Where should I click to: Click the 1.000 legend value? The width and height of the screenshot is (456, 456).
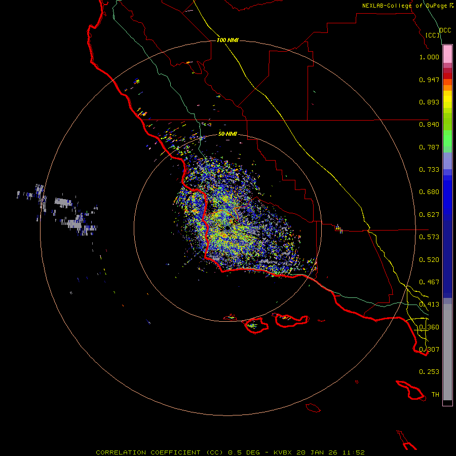click(x=429, y=57)
